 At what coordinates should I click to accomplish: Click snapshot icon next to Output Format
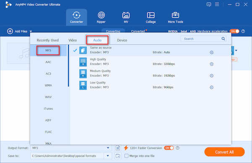[x=118, y=148]
